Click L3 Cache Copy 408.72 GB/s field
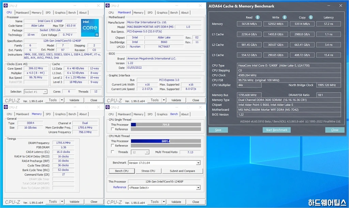The image size is (349, 208). pyautogui.click(x=302, y=55)
